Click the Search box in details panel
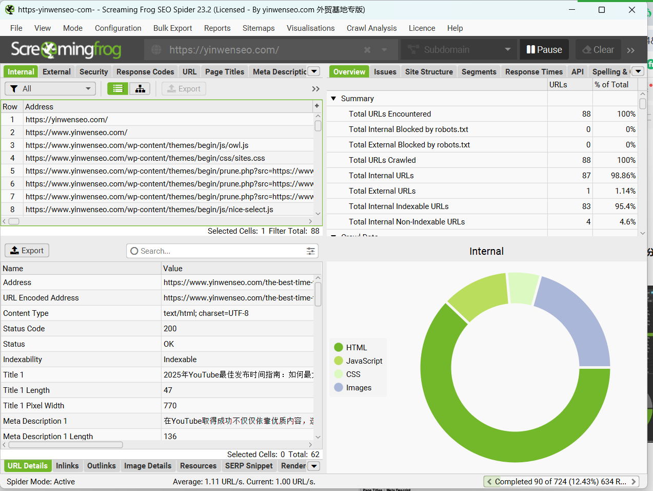 [222, 251]
